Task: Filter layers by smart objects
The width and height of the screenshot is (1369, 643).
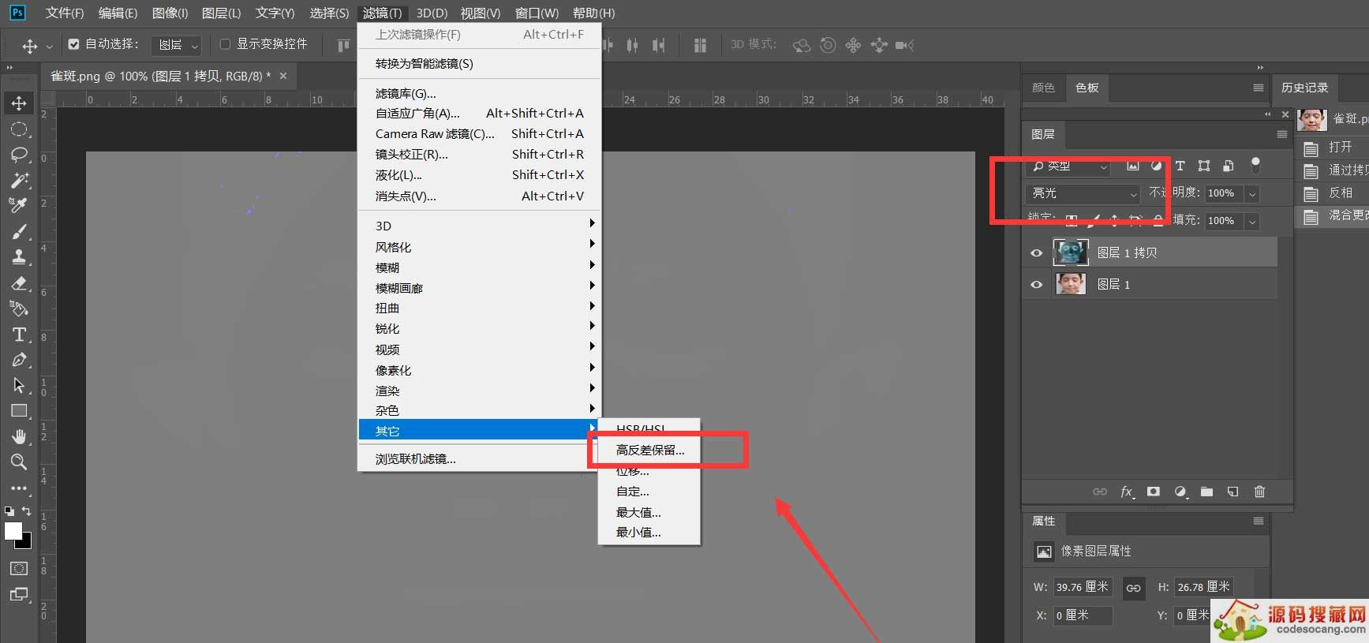Action: pos(1228,166)
